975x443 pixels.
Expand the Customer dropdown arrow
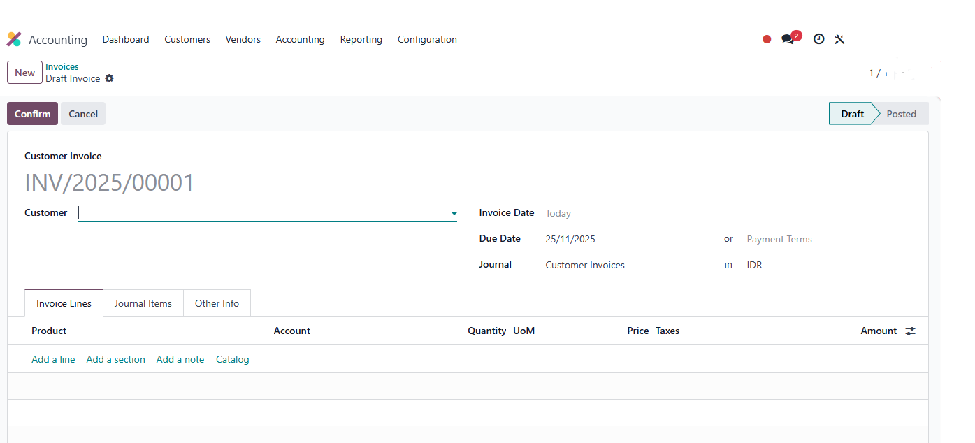pyautogui.click(x=454, y=214)
